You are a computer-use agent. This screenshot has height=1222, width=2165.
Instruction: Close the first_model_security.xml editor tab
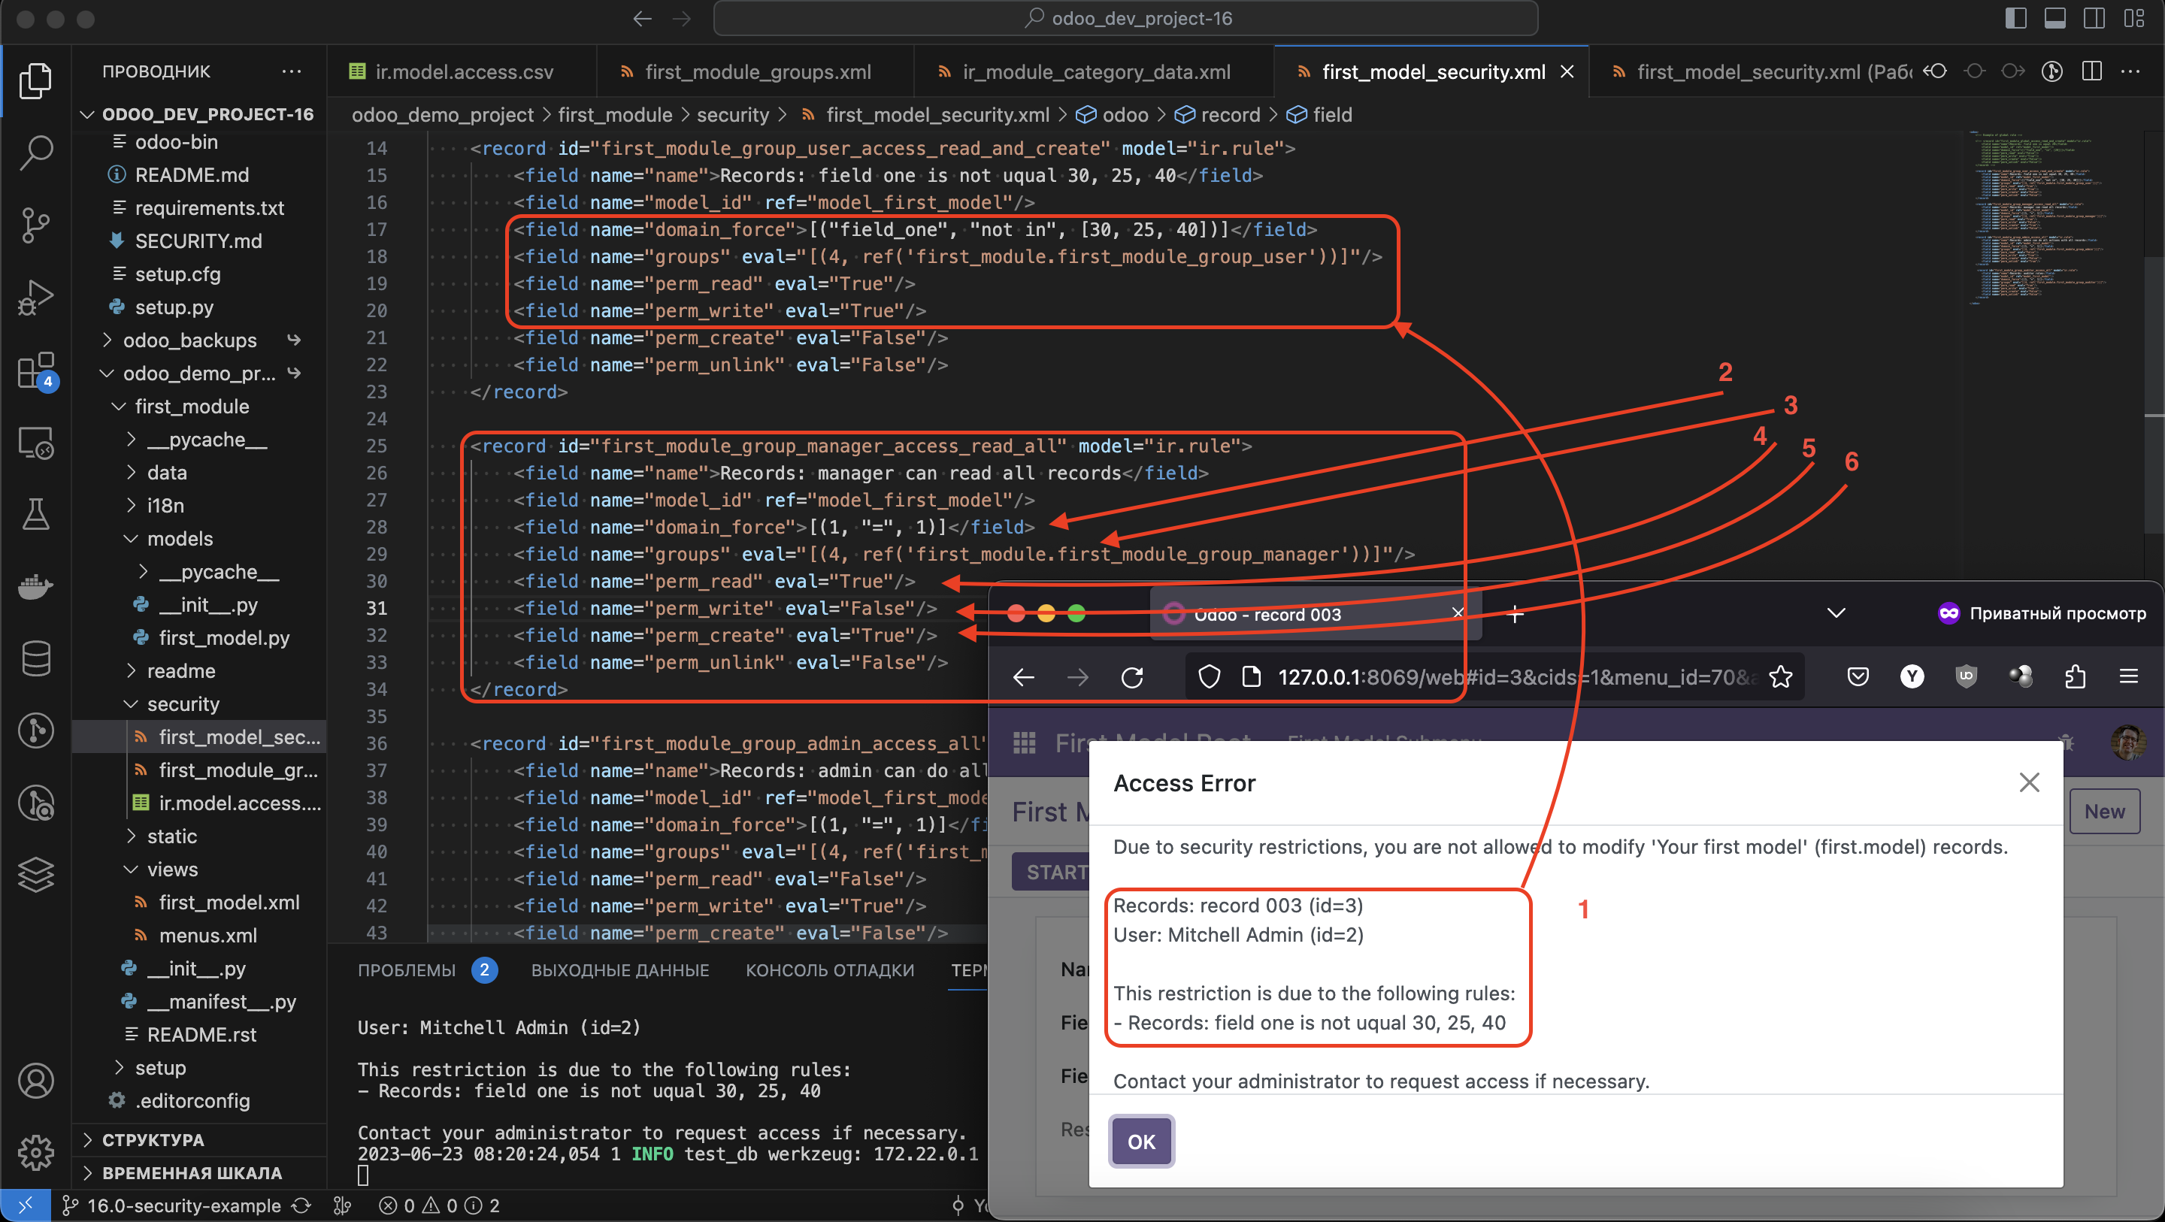tap(1567, 71)
